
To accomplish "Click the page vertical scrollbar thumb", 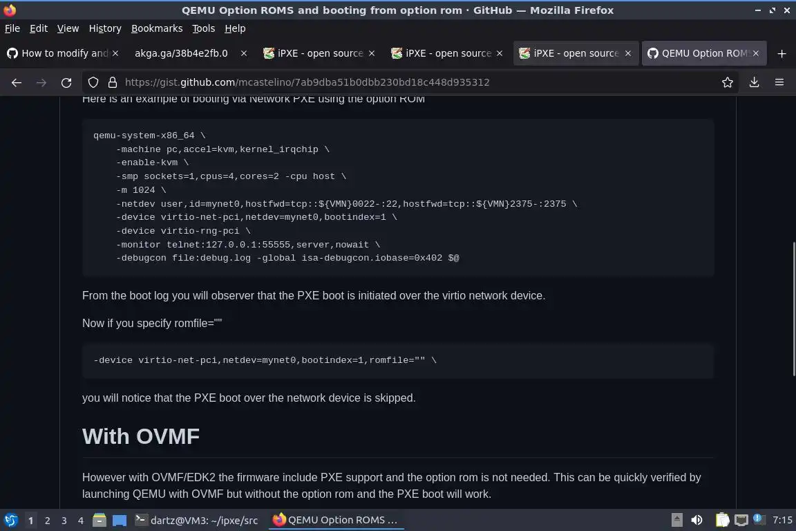I will (x=793, y=309).
